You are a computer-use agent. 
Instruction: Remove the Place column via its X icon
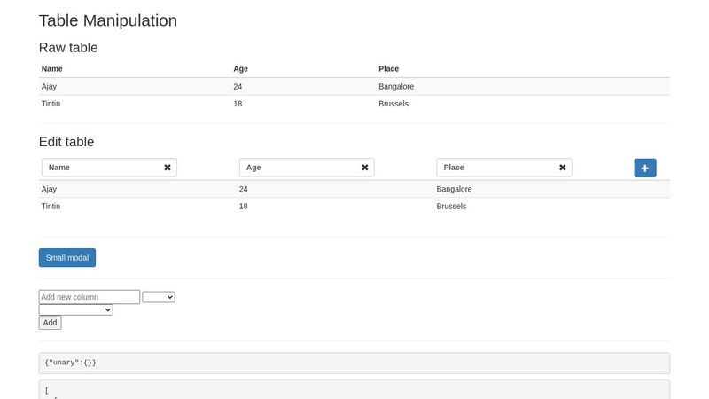click(x=563, y=168)
